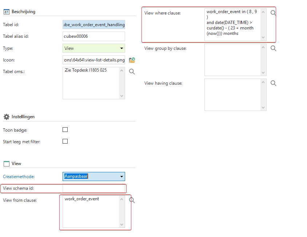307x237 pixels.
Task: Click the down arrow in View group by scrollbar
Action: click(263, 72)
